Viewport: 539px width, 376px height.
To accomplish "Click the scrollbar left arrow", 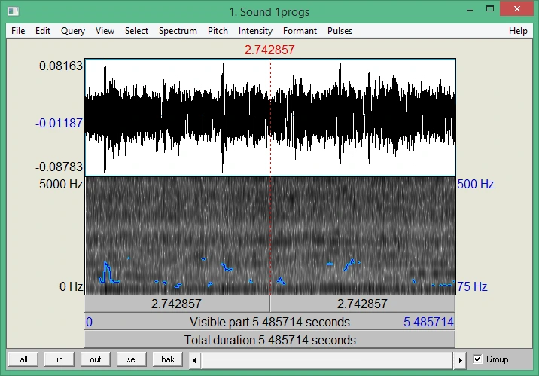I will 194,360.
